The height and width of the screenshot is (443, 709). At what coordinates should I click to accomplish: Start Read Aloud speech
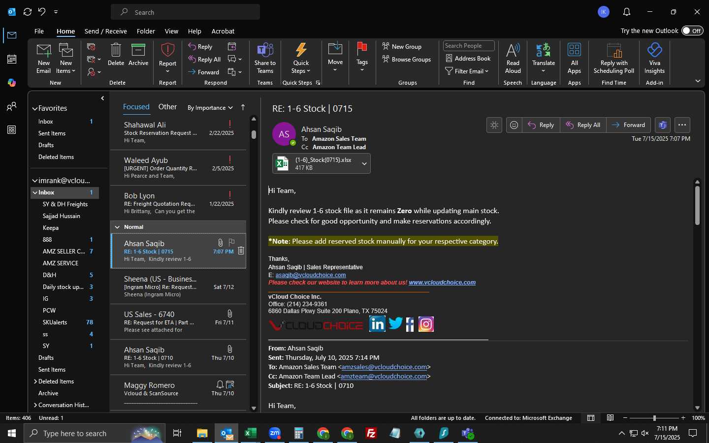(x=513, y=58)
